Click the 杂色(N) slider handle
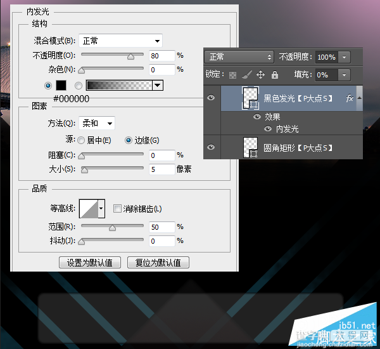The image size is (380, 349). pos(82,70)
